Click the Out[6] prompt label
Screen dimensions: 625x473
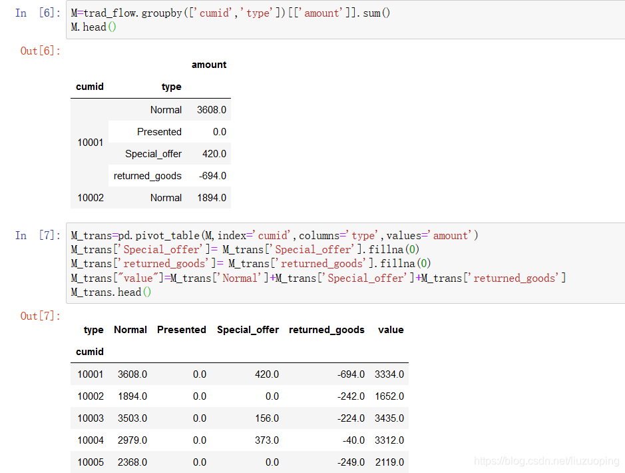pos(40,51)
